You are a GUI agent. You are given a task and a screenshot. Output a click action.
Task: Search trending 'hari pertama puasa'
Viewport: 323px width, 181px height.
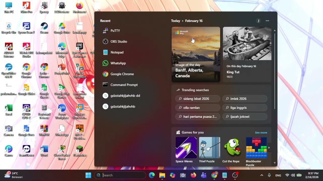198,117
